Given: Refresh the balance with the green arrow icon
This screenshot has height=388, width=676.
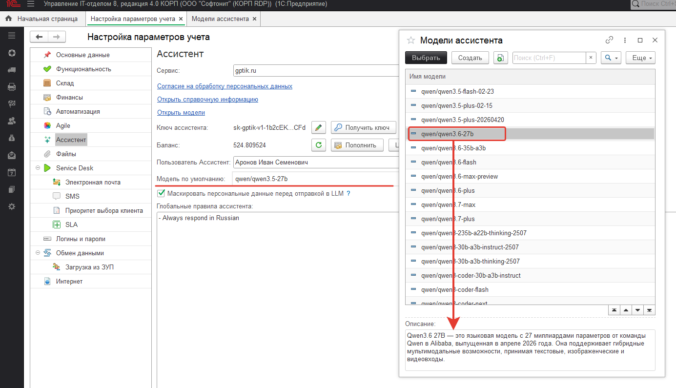Looking at the screenshot, I should click(319, 145).
